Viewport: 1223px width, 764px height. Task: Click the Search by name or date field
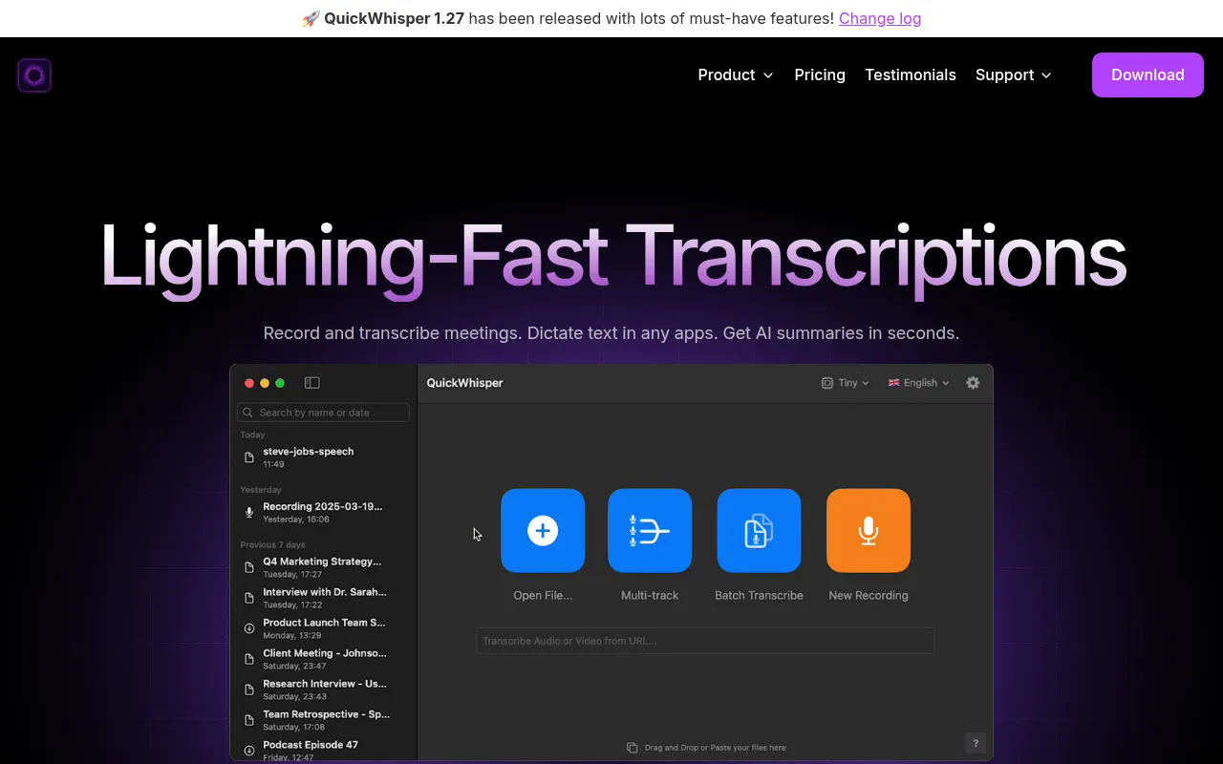(323, 413)
